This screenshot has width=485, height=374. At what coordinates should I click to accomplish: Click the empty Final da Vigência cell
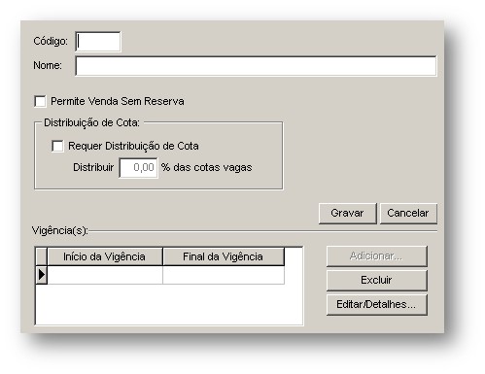[x=224, y=275]
